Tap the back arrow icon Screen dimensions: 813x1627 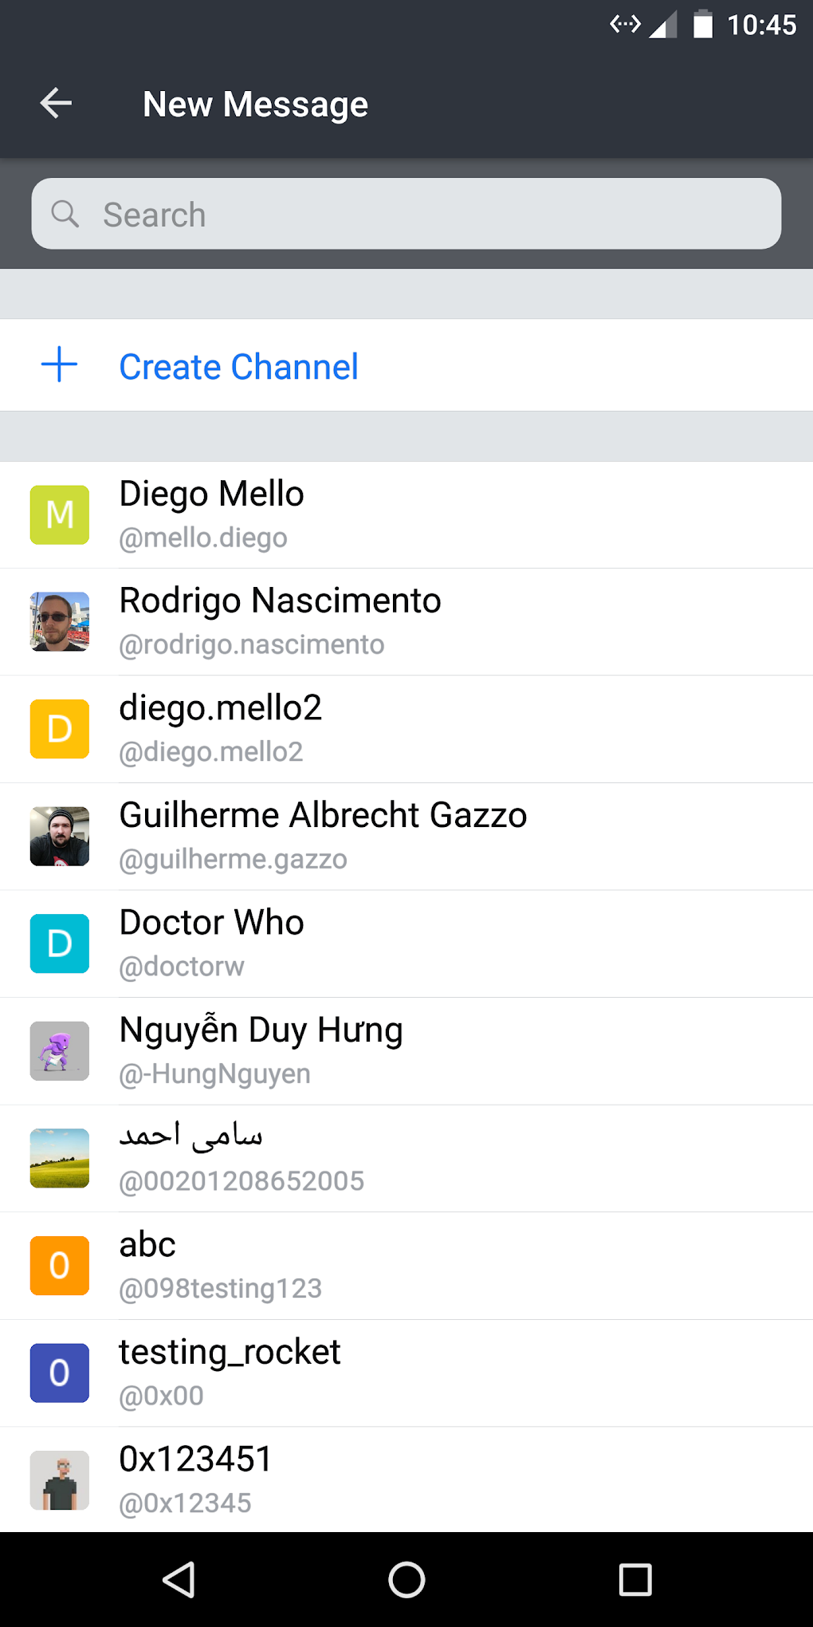click(56, 104)
